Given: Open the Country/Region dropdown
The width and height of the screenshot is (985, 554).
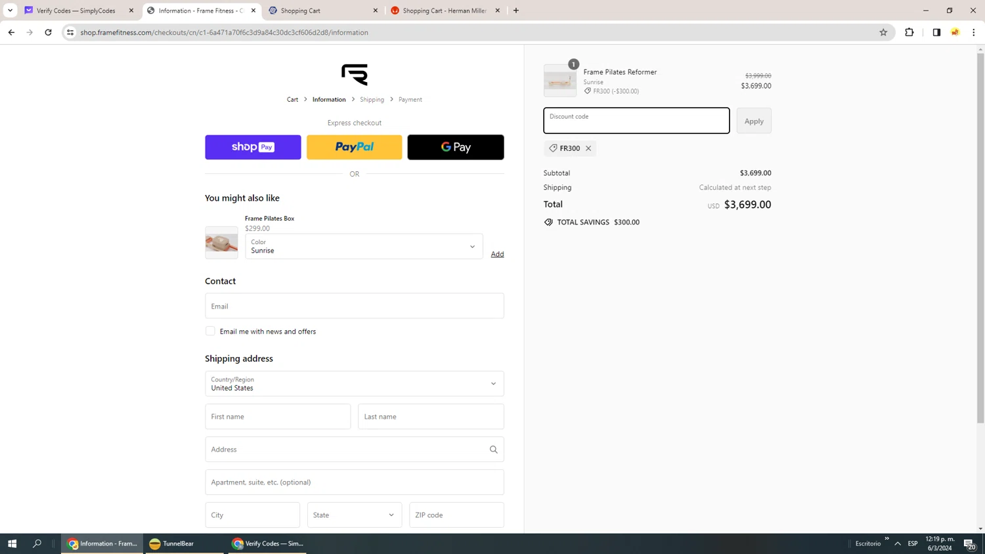Looking at the screenshot, I should click(355, 384).
